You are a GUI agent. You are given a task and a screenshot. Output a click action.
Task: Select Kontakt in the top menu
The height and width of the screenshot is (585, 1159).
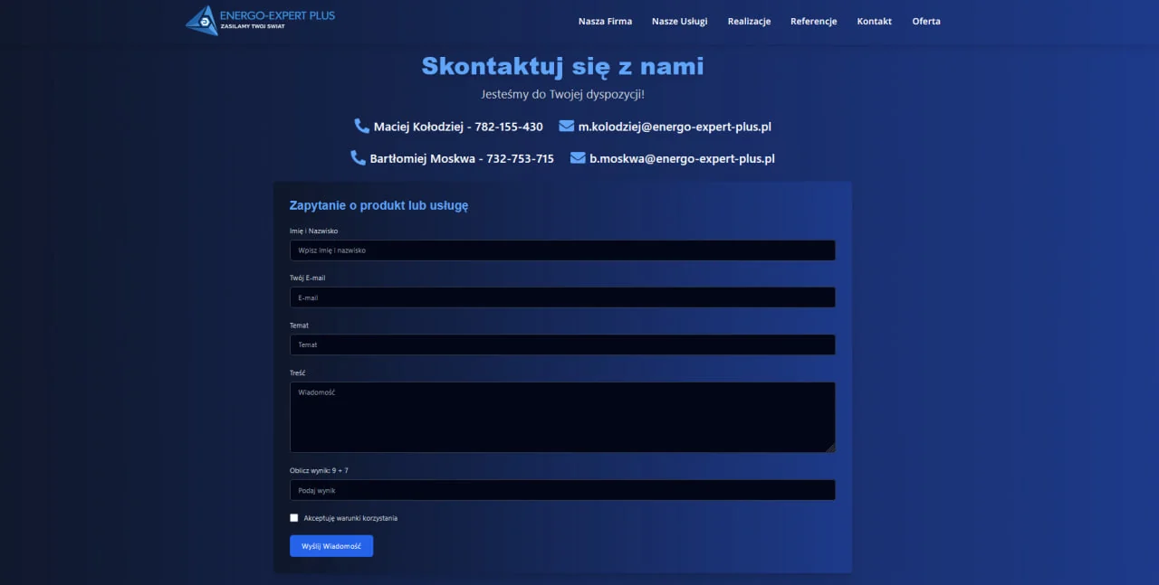pyautogui.click(x=874, y=21)
